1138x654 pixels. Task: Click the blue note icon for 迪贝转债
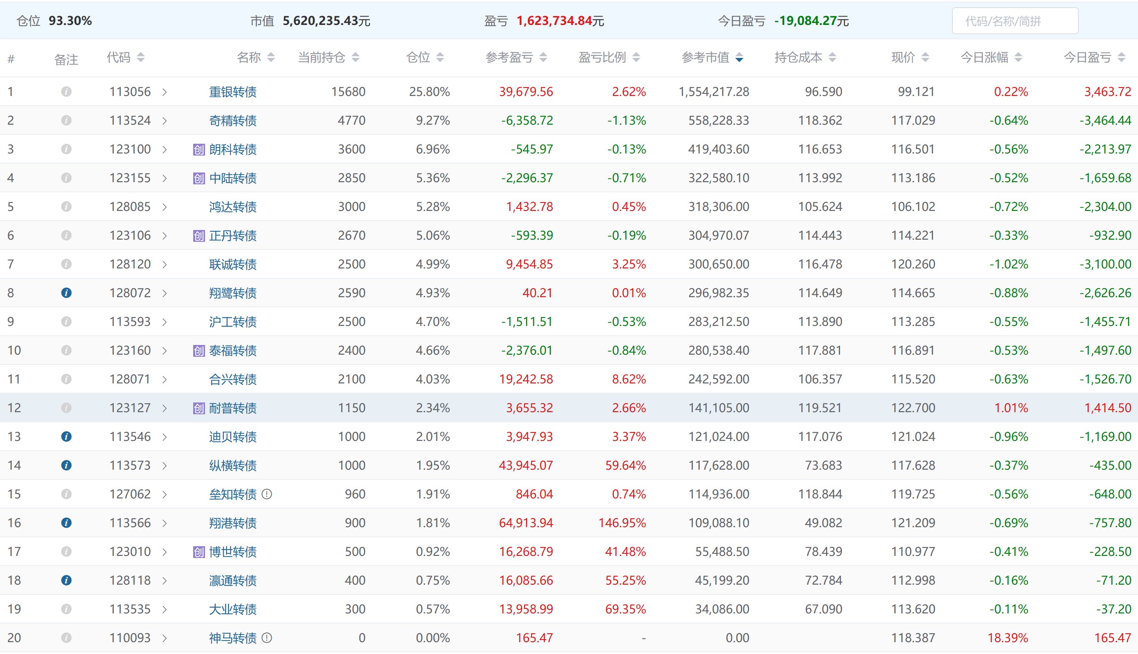(x=66, y=437)
